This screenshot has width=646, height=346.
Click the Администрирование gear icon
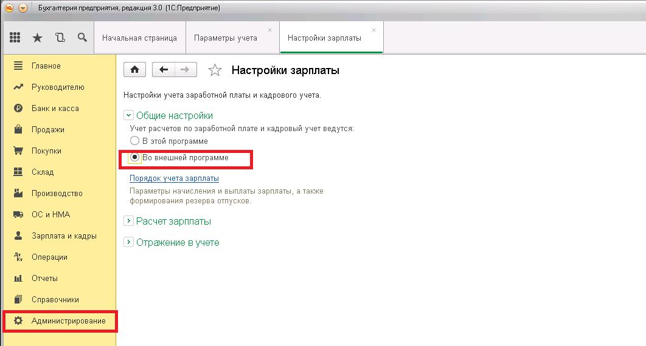pyautogui.click(x=18, y=321)
